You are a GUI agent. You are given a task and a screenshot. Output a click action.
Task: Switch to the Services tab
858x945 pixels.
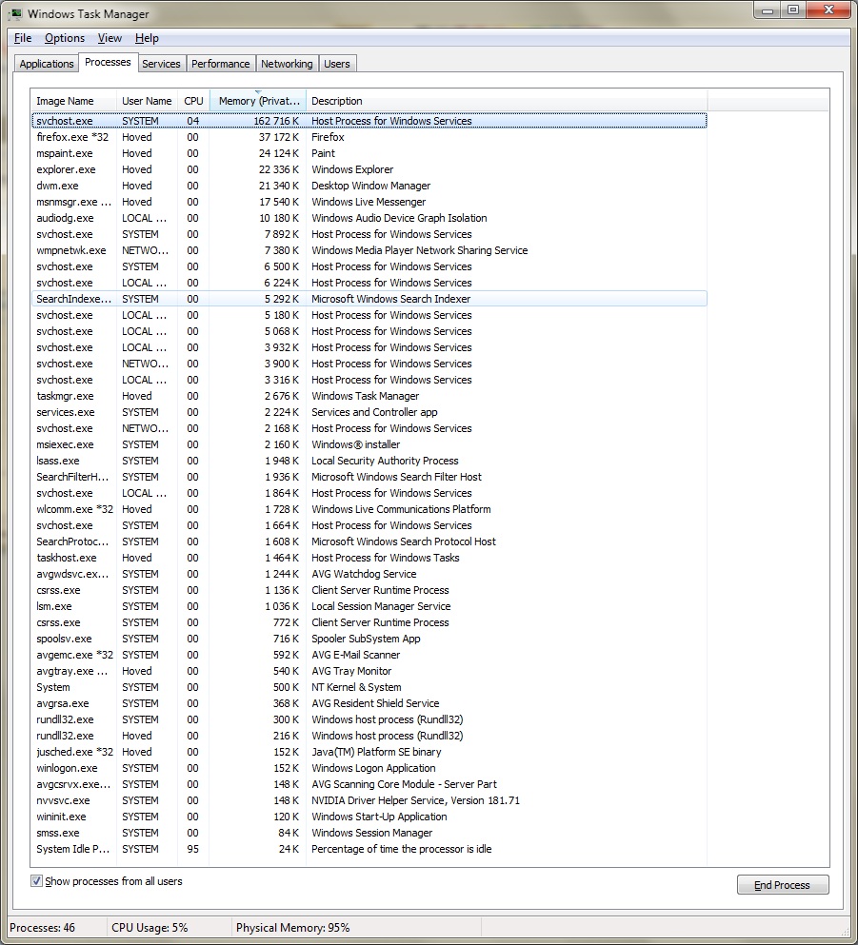point(161,64)
